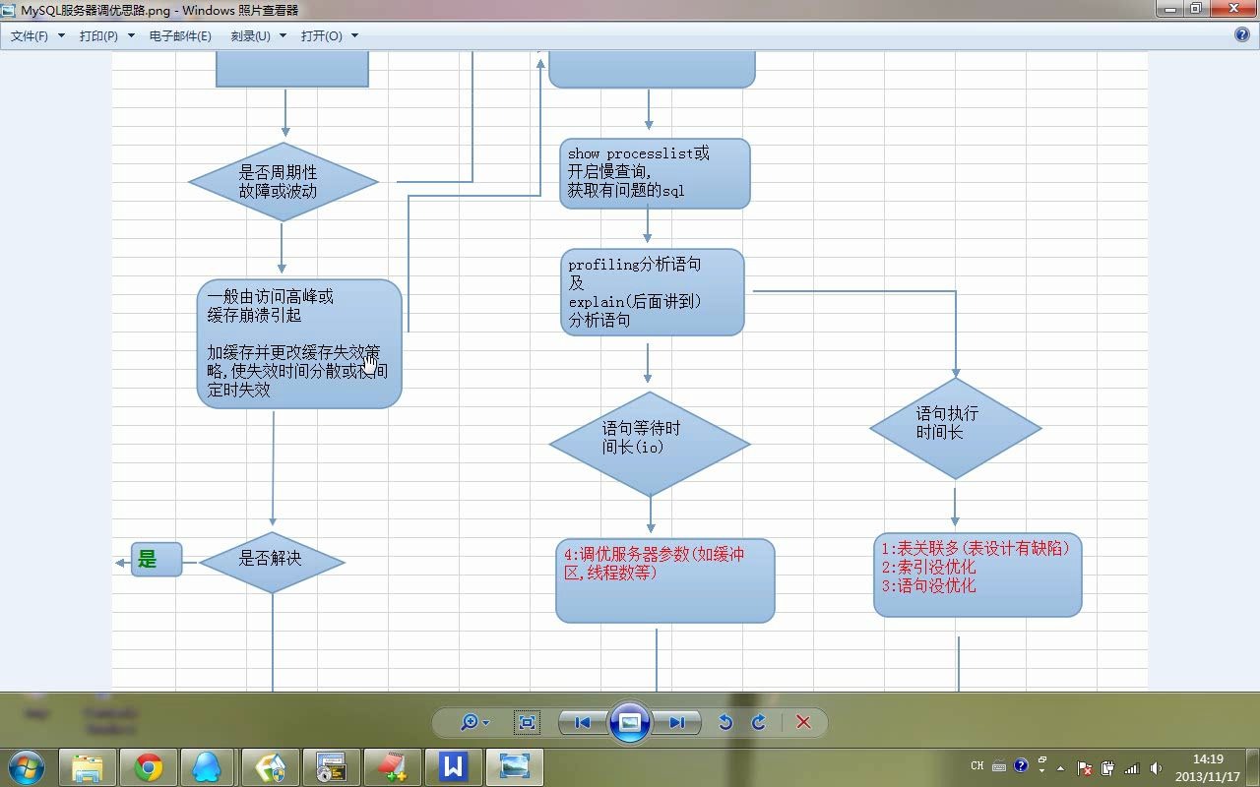Click the language bar help icon
The image size is (1260, 787).
click(x=1021, y=765)
